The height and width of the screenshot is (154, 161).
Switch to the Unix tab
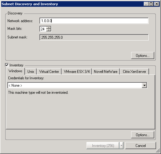[x=31, y=71]
